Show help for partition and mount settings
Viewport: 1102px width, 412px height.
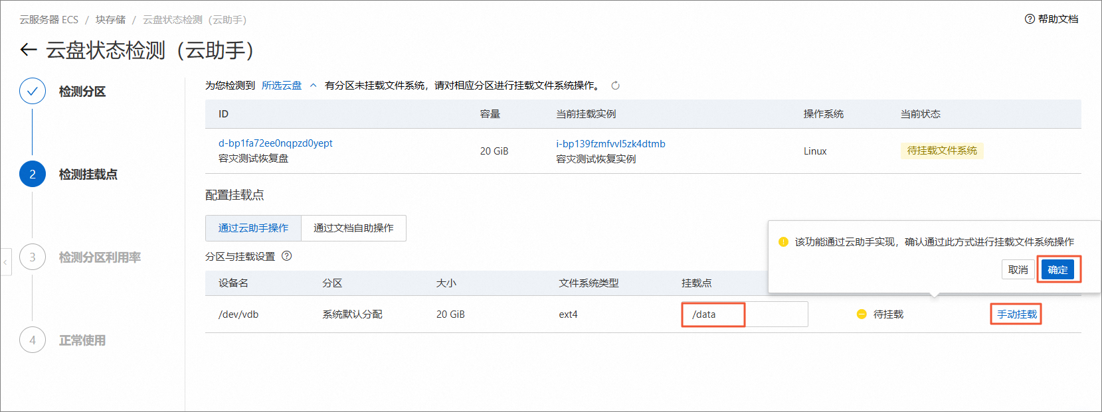287,256
